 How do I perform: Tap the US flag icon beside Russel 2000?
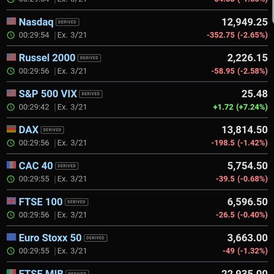pyautogui.click(x=11, y=57)
